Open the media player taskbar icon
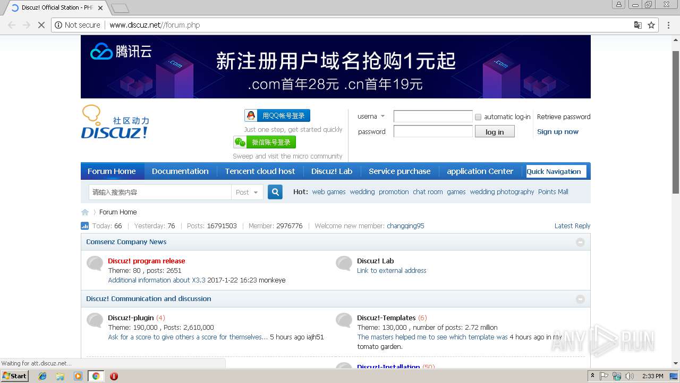 click(78, 376)
